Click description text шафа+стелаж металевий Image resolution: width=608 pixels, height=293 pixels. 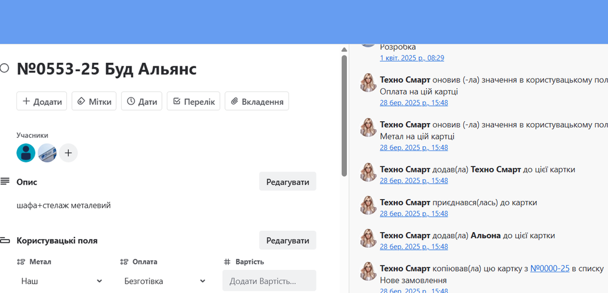tap(63, 205)
